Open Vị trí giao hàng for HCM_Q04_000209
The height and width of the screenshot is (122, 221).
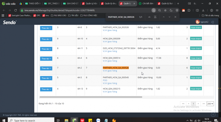110,41
